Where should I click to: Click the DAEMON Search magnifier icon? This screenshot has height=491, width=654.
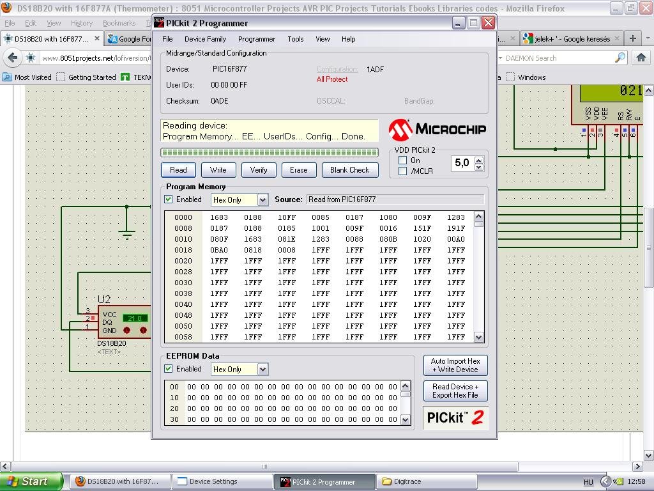[620, 58]
